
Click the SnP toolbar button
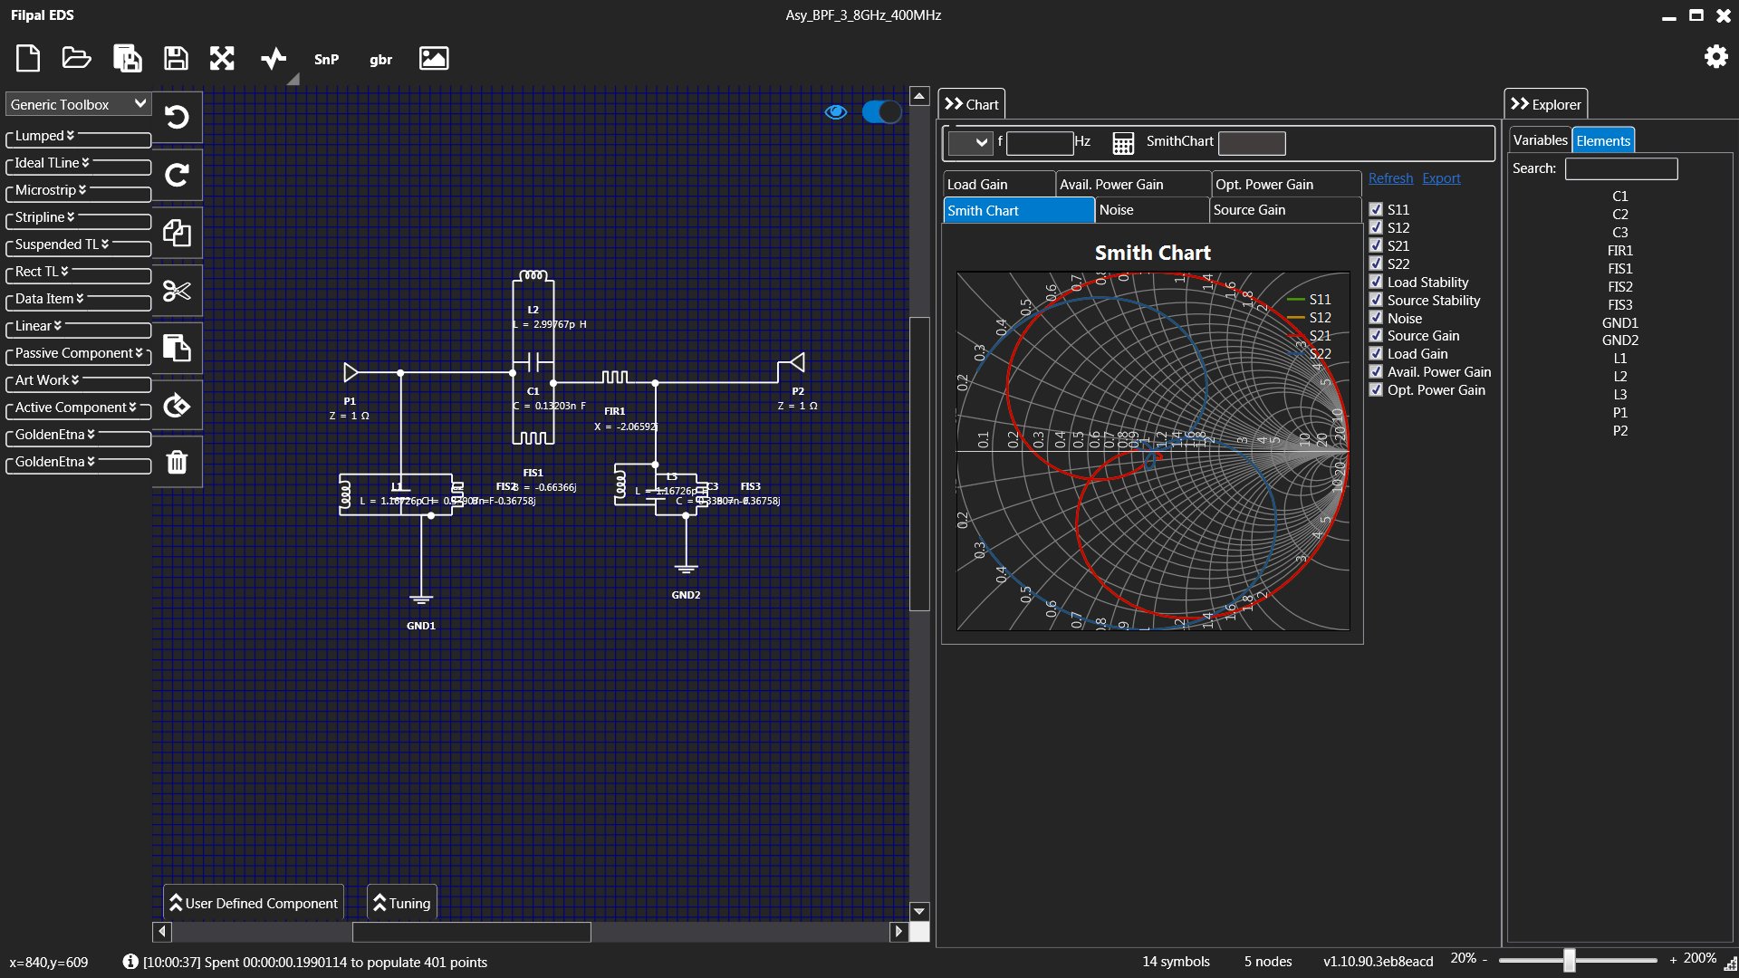click(x=326, y=60)
